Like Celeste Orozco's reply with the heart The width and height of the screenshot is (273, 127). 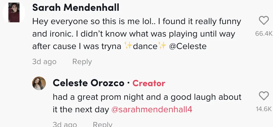click(x=264, y=96)
